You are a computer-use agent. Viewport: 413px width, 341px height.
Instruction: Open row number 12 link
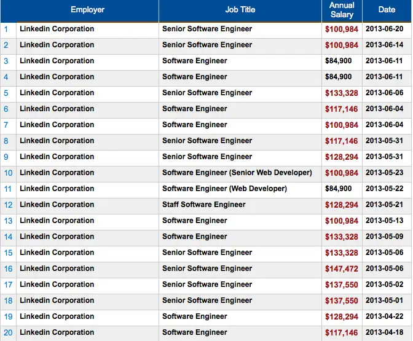click(x=8, y=205)
